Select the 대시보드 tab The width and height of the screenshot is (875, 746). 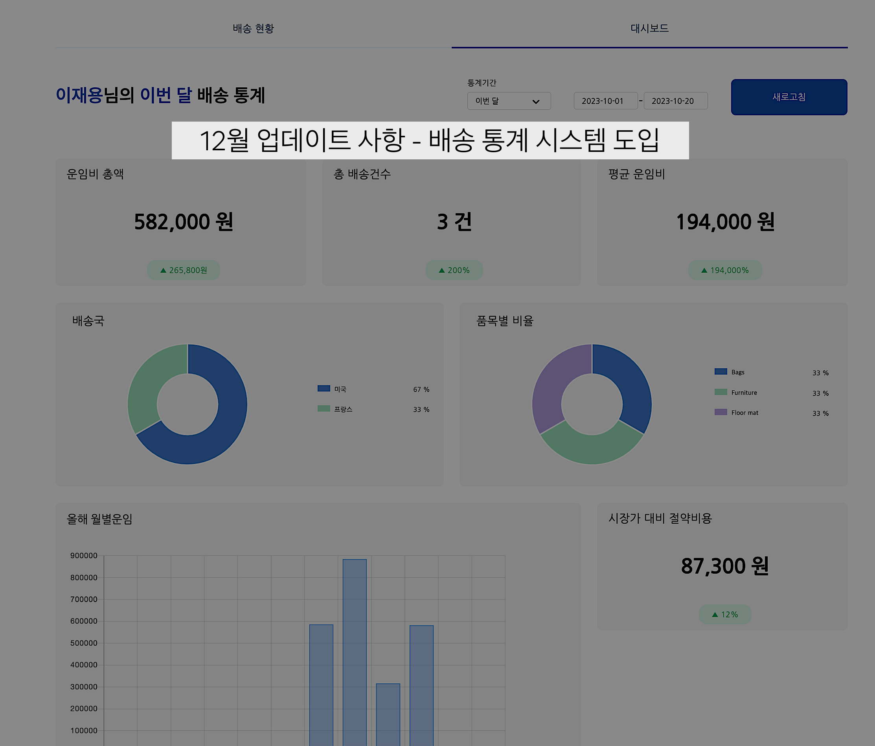click(649, 29)
